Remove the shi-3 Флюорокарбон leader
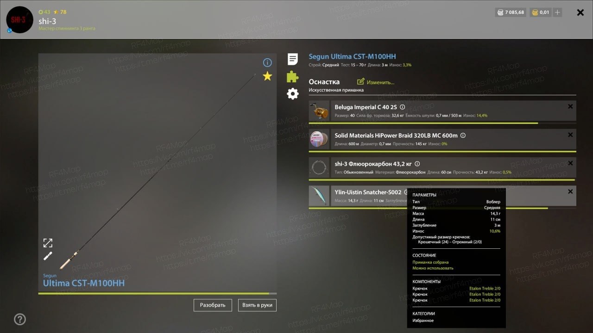 570,163
